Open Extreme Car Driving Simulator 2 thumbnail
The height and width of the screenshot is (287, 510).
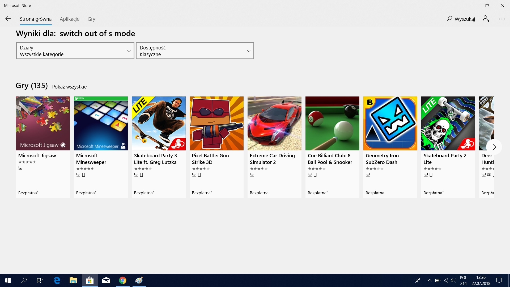[x=274, y=123]
